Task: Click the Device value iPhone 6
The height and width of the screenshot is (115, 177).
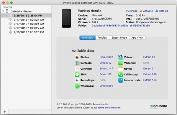Action: coord(97,15)
